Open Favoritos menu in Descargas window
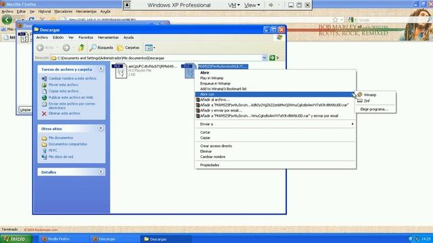 coord(86,38)
